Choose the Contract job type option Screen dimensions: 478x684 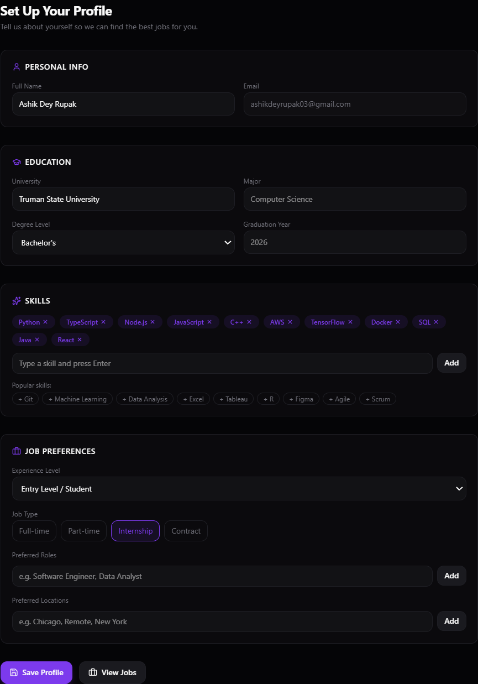point(186,531)
